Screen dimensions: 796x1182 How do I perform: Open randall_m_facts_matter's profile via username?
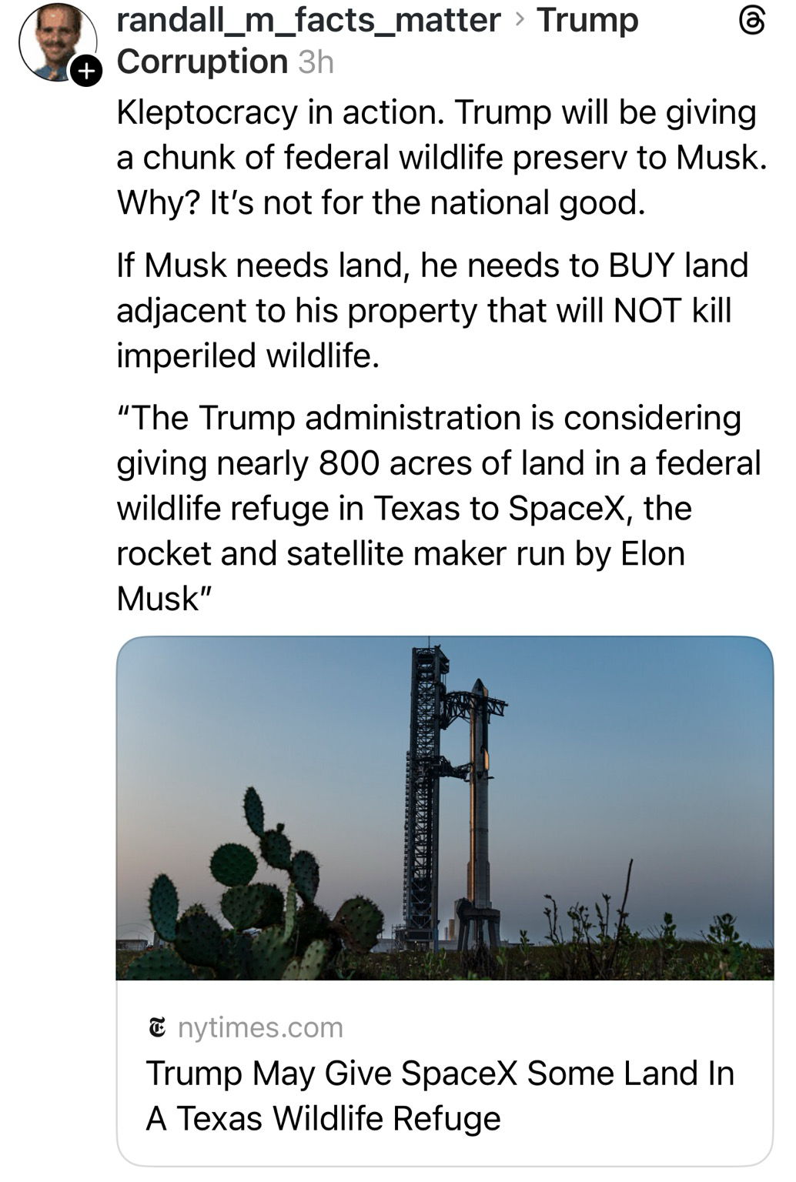point(308,20)
